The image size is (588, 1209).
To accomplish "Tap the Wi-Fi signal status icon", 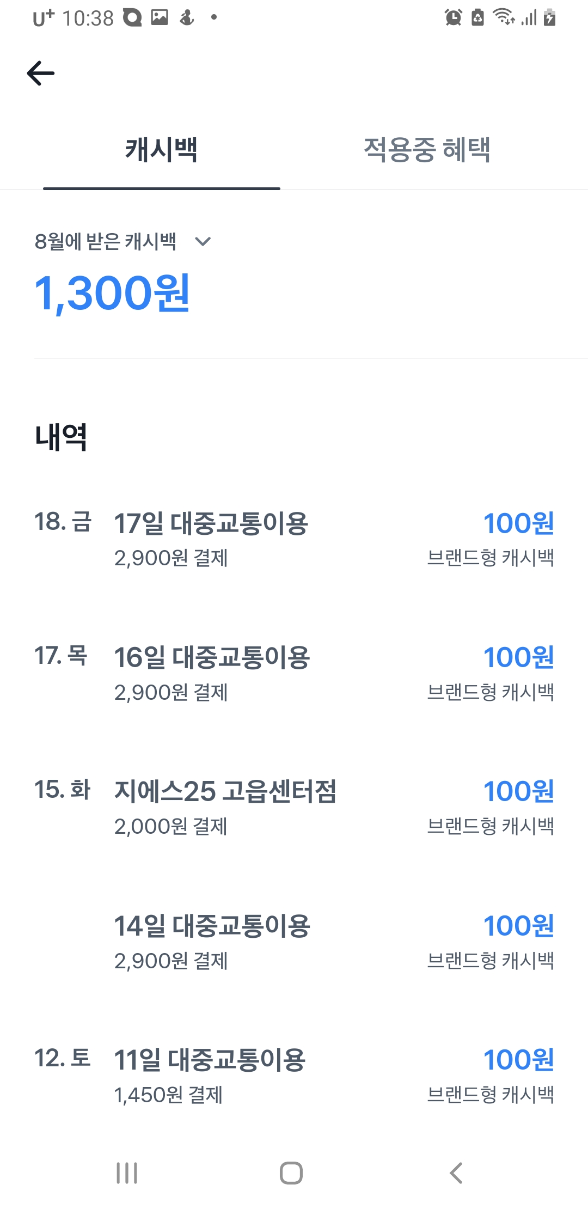I will [504, 17].
